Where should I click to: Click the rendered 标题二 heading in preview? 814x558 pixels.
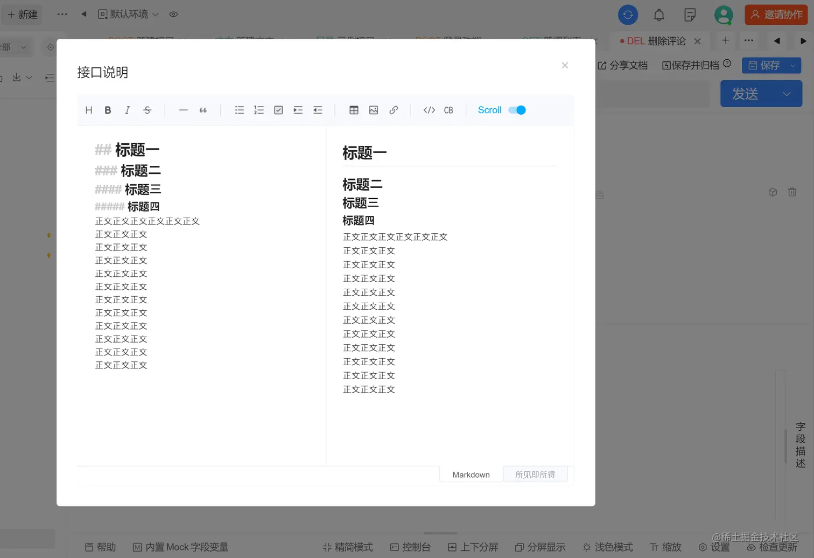click(x=362, y=185)
